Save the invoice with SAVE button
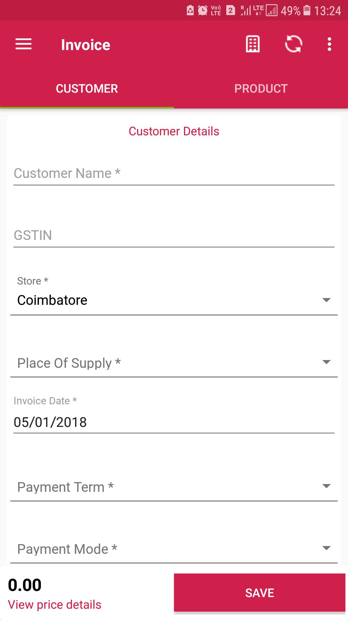The image size is (348, 620). click(x=260, y=593)
